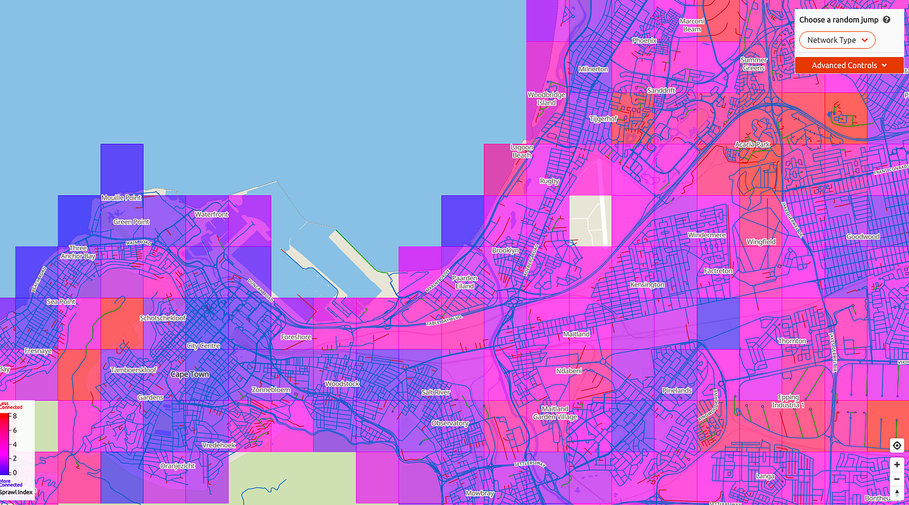Viewport: 909px width, 505px height.
Task: Click the downward tilt arrow icon
Action: pos(897,497)
